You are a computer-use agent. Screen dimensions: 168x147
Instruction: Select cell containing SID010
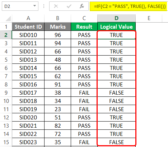(x=28, y=35)
